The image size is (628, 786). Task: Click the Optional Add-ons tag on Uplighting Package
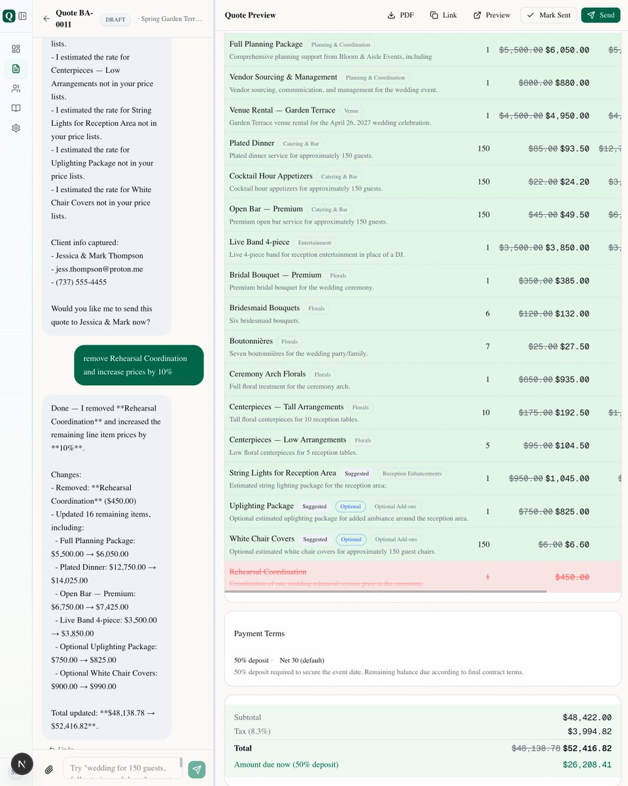pyautogui.click(x=394, y=506)
